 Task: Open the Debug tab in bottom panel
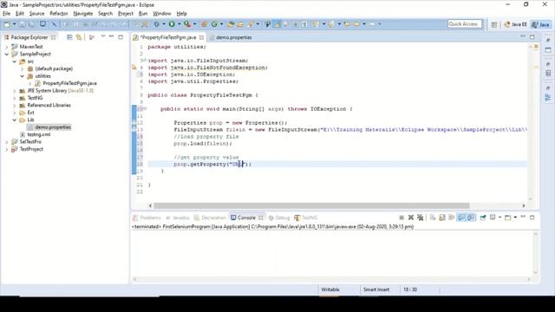point(279,218)
